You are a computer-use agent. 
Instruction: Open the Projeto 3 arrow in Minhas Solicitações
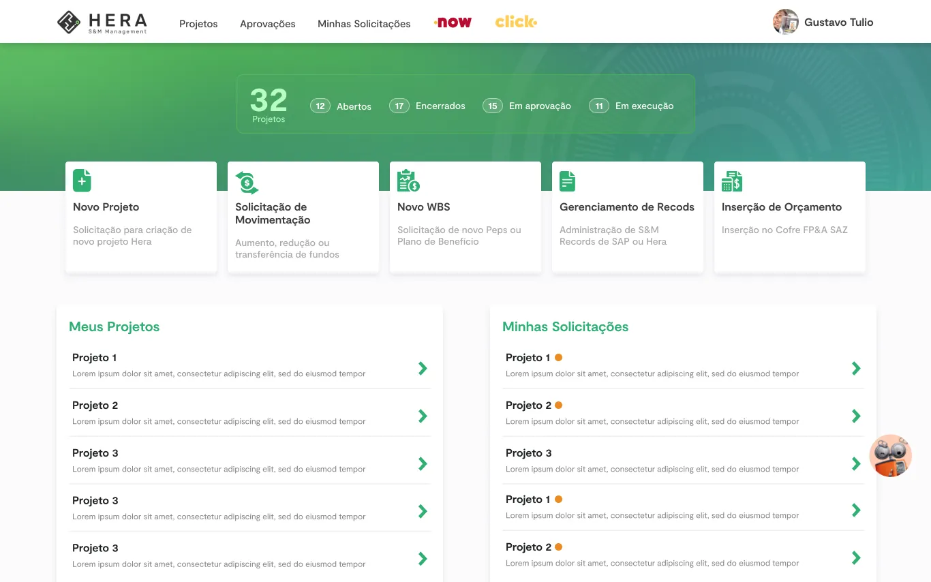(x=856, y=464)
